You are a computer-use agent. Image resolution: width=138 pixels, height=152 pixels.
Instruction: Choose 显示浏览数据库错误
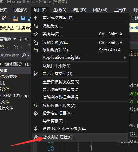click(x=80, y=90)
